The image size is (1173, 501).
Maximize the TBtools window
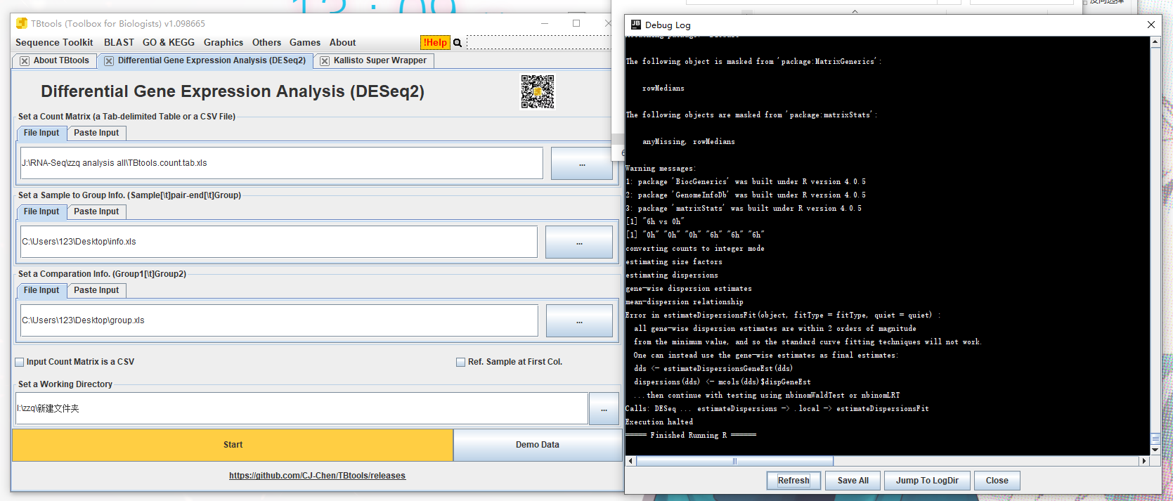(x=576, y=23)
